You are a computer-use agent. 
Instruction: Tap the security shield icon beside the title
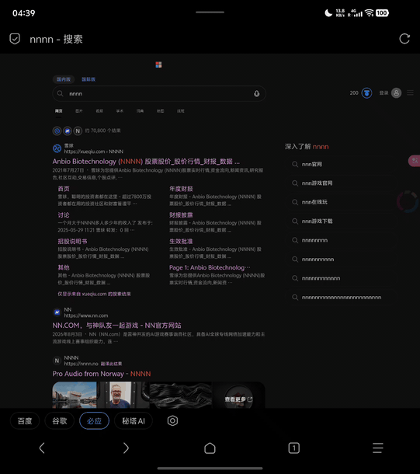15,39
